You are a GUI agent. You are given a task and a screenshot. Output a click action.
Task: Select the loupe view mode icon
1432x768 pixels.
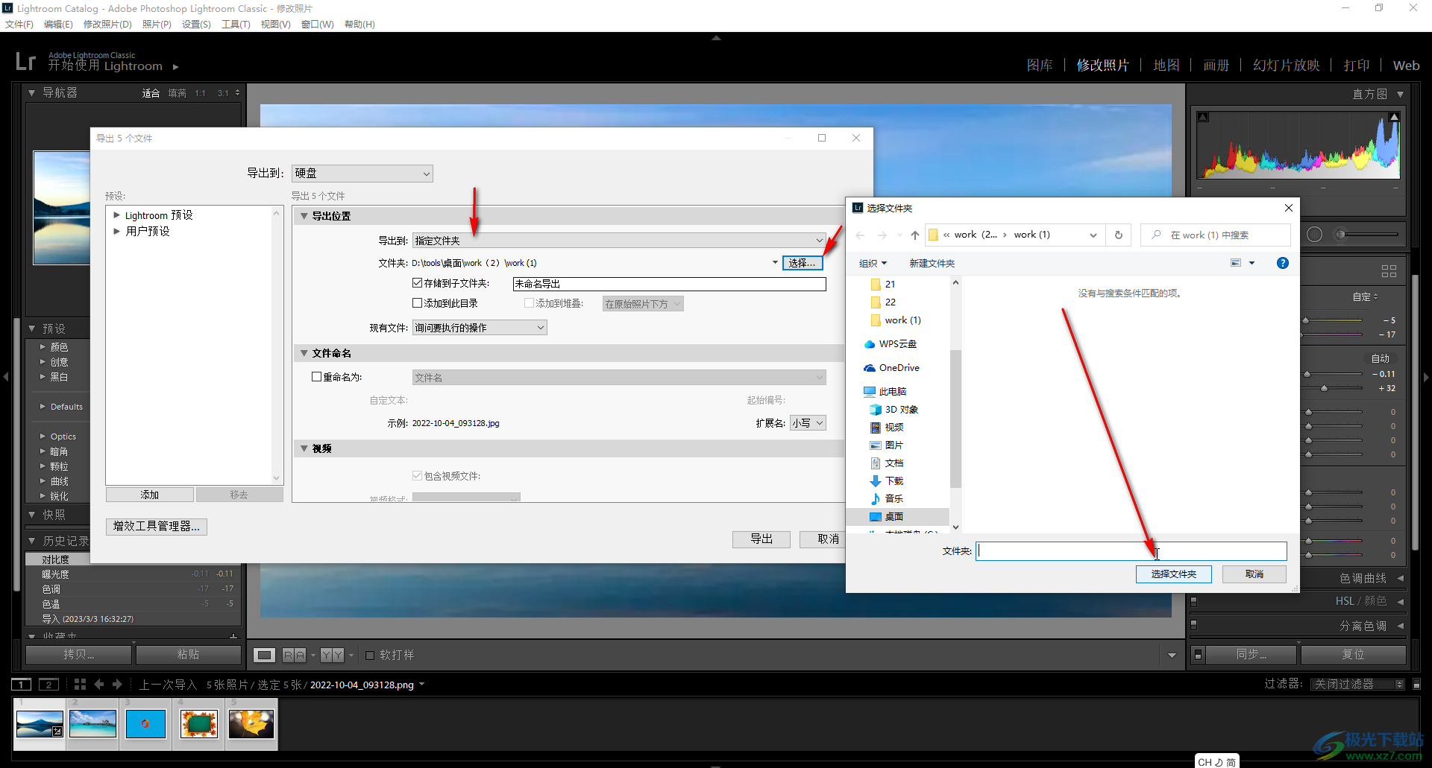click(264, 656)
